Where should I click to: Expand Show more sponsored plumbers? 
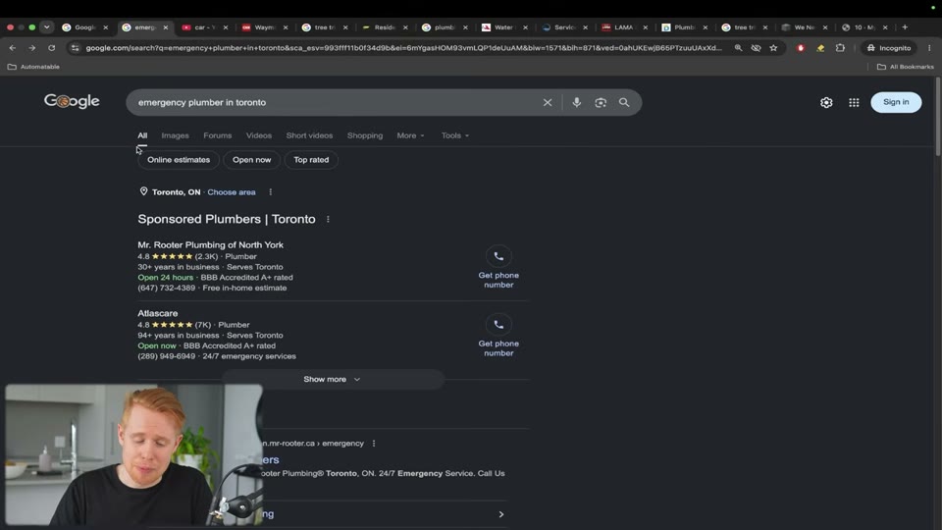coord(333,379)
